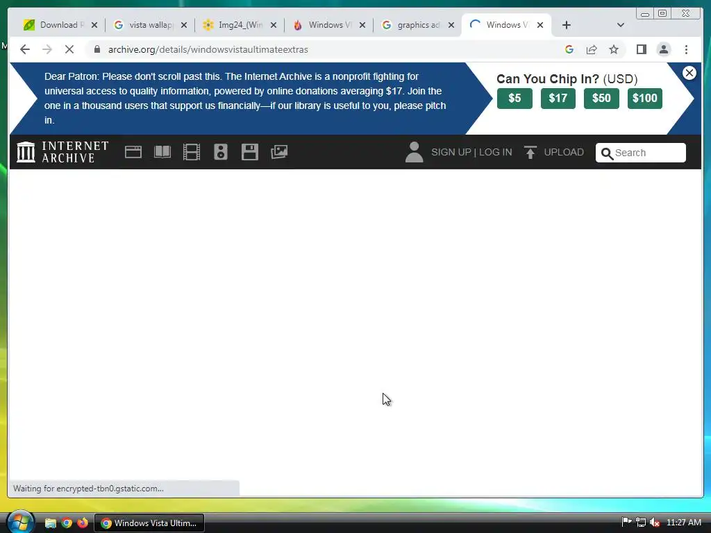Click the user avatar icon
Viewport: 711px width, 533px height.
[414, 152]
